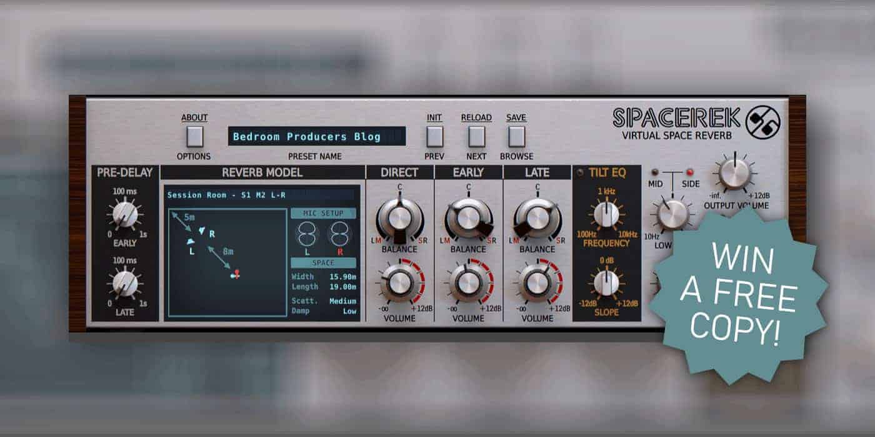Viewport: 875px width, 437px height.
Task: Click the 5m distance arrow
Action: click(x=181, y=222)
